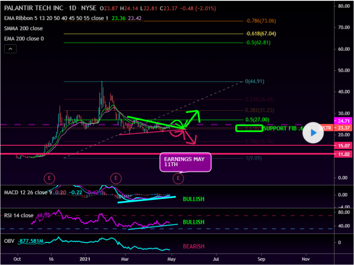Screen dimensions: 354x265
Task: Click the Earnings May 11th callout
Action: pyautogui.click(x=185, y=162)
